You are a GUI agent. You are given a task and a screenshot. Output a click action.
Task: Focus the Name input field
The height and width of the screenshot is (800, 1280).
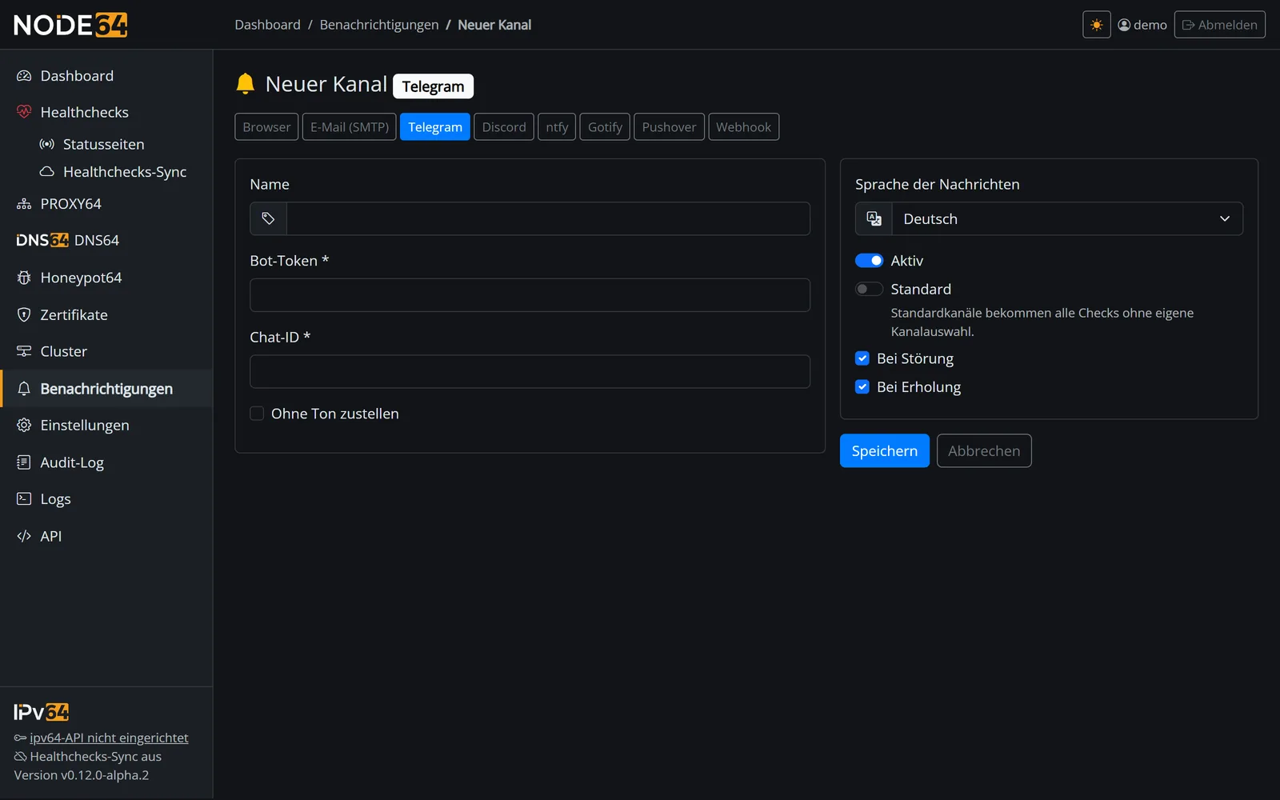548,218
